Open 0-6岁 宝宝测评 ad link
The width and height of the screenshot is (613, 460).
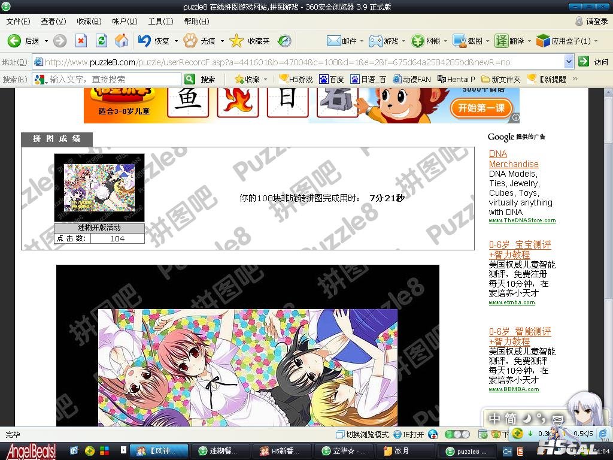pyautogui.click(x=520, y=250)
